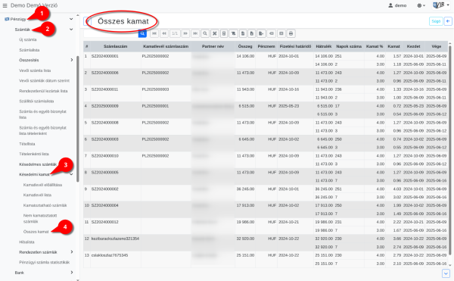
Task: Open the settings gear dropdown in header
Action: [x=421, y=5]
